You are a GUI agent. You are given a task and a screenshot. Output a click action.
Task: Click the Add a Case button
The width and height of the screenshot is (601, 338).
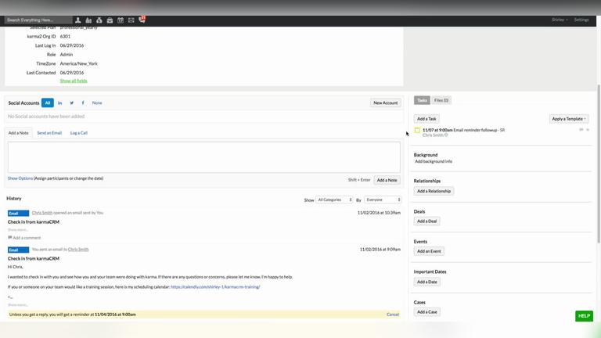click(x=427, y=312)
